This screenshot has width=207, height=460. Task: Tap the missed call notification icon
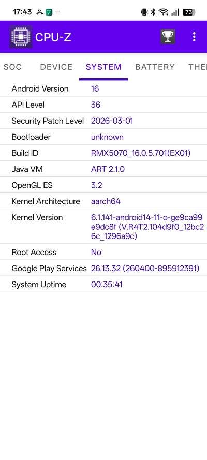pyautogui.click(x=40, y=12)
